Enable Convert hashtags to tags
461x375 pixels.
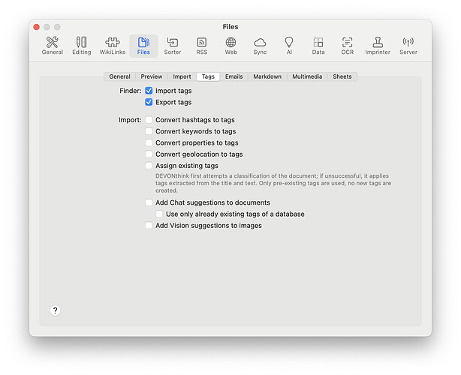(149, 120)
